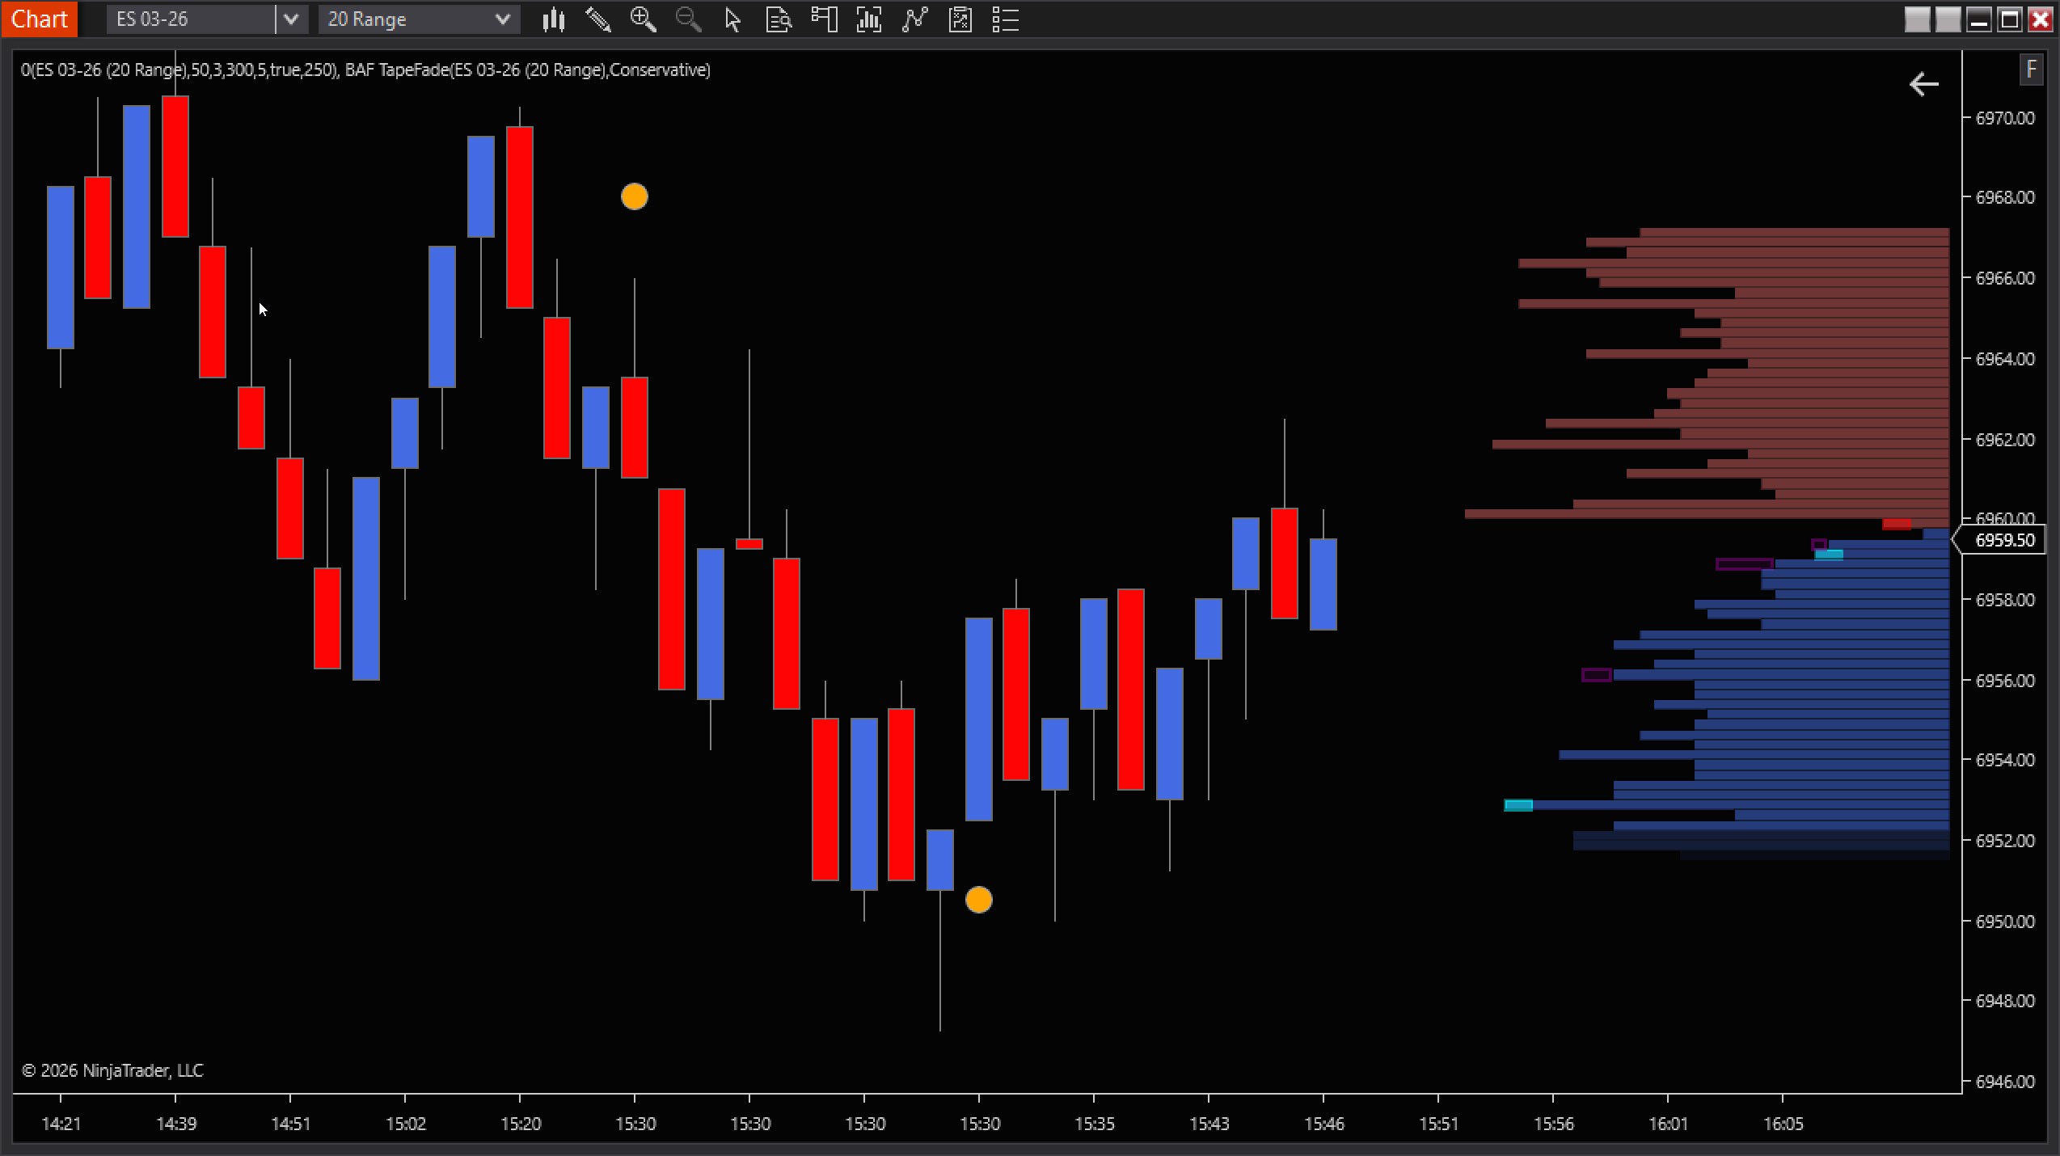Click the 15:56 time axis label
Viewport: 2060px width, 1156px height.
pos(1554,1124)
